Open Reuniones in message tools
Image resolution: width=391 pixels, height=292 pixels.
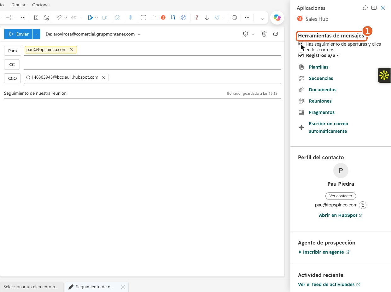coord(320,101)
